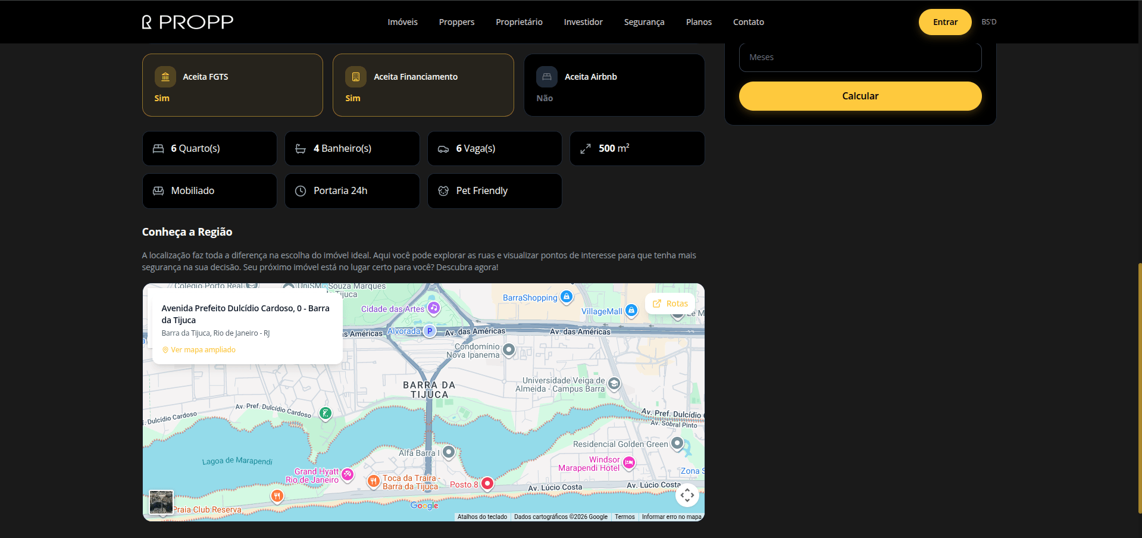Open the Rotas link on the map
This screenshot has height=538, width=1142.
coord(670,304)
